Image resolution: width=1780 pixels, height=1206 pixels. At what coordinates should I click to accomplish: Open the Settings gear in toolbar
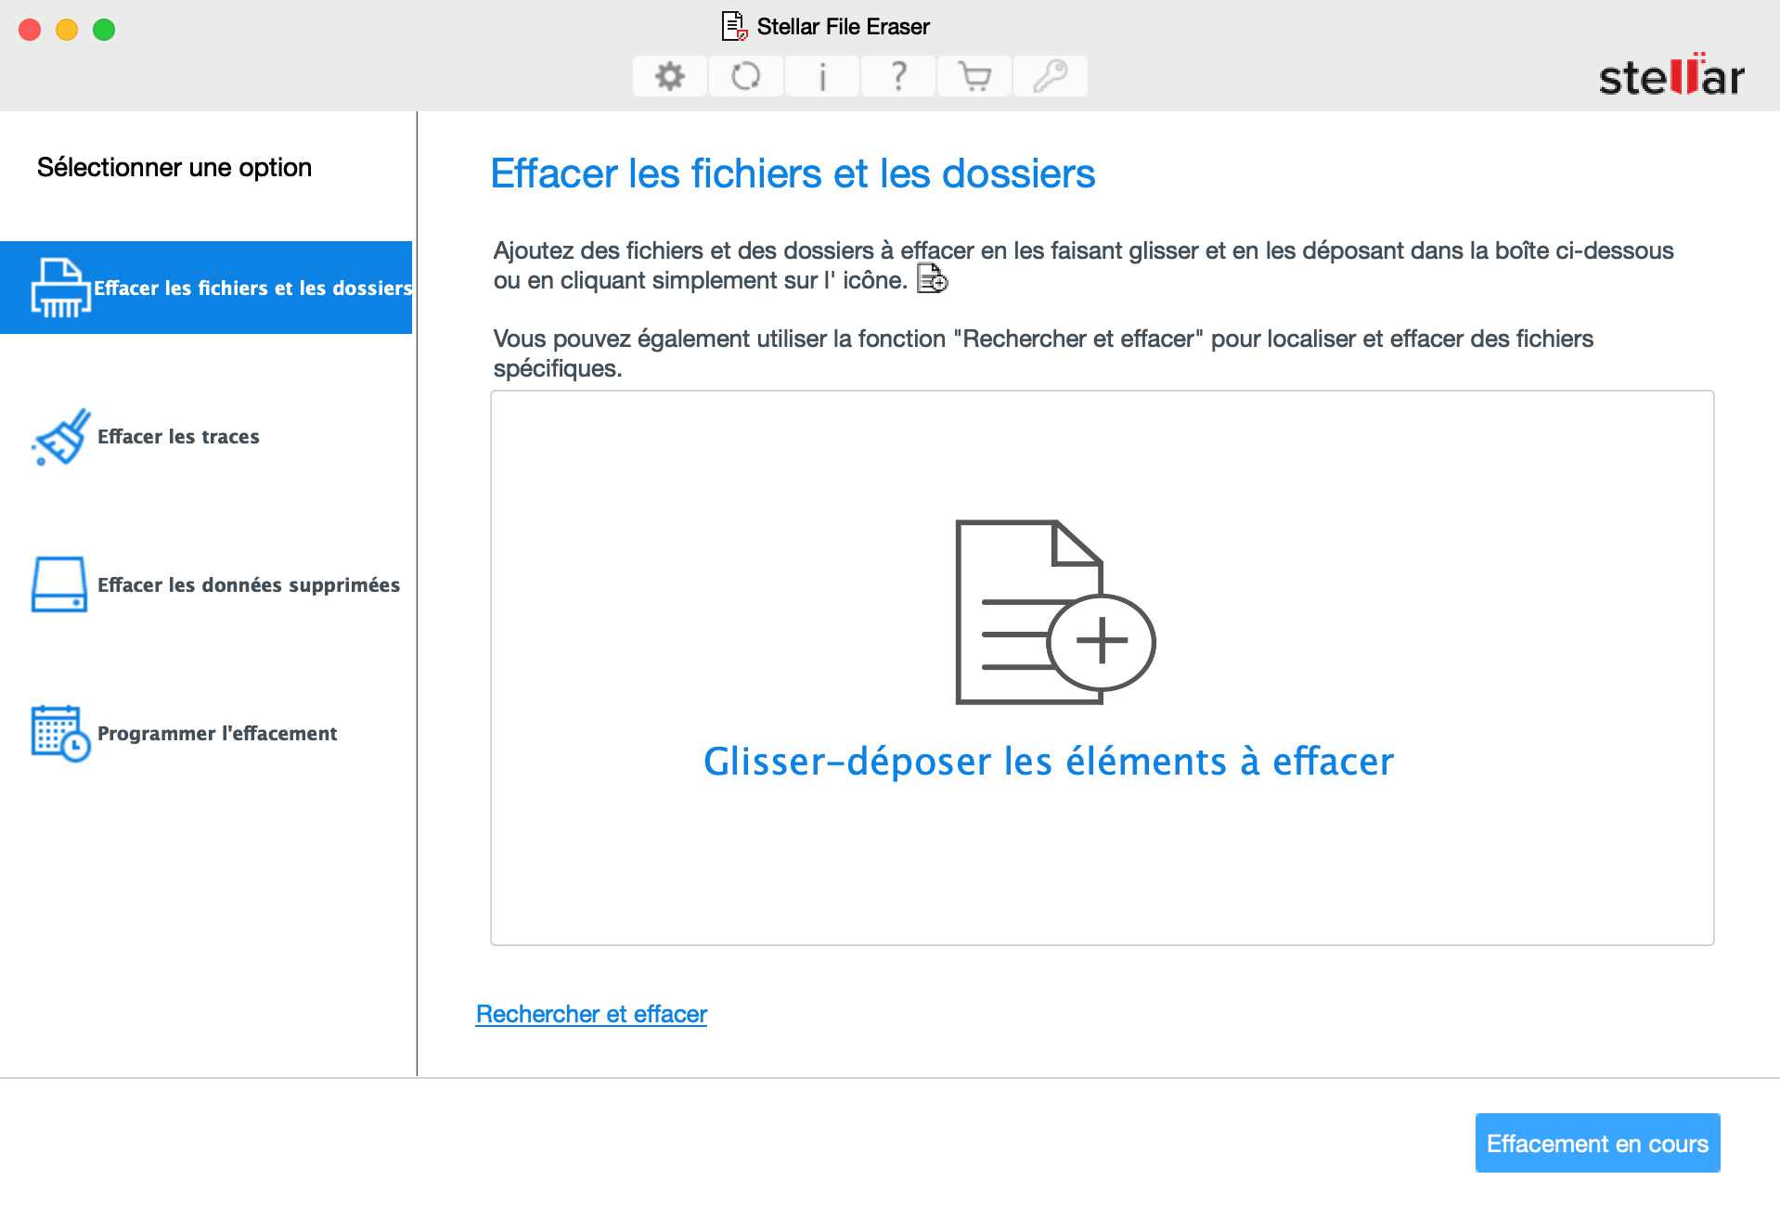pos(670,76)
